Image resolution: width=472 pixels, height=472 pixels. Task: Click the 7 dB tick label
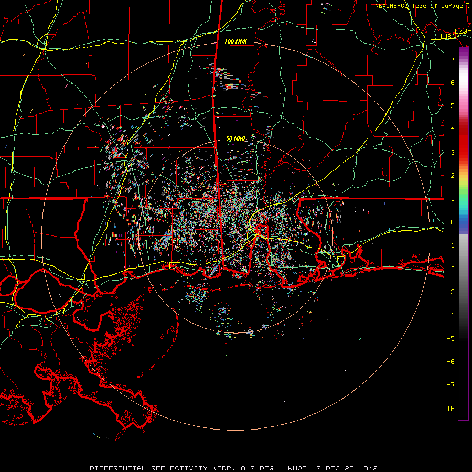click(x=453, y=59)
